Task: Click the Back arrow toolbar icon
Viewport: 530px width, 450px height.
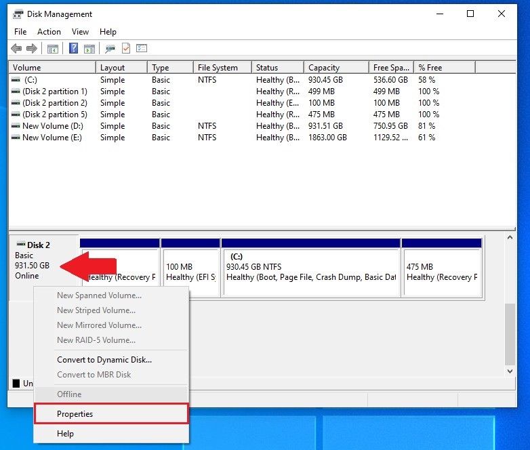Action: click(16, 48)
